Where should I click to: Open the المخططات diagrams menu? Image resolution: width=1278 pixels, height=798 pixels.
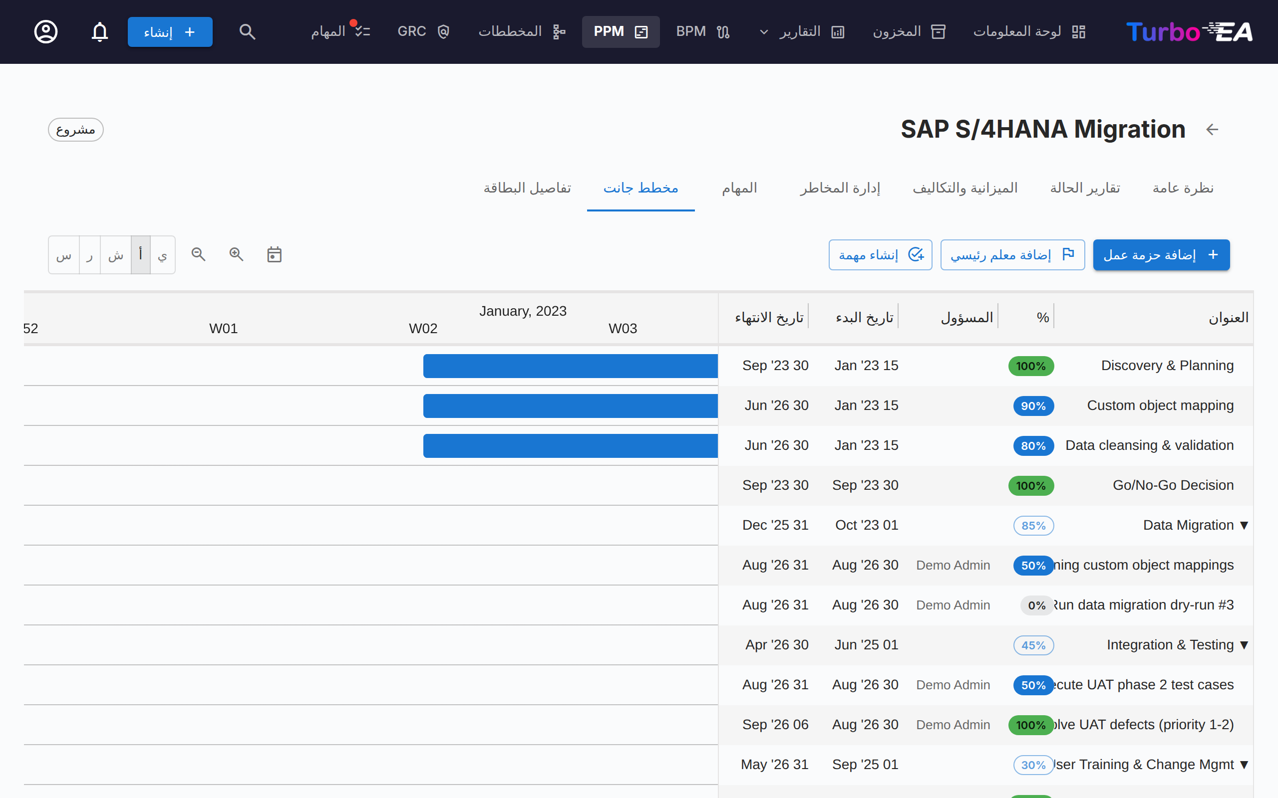[522, 31]
